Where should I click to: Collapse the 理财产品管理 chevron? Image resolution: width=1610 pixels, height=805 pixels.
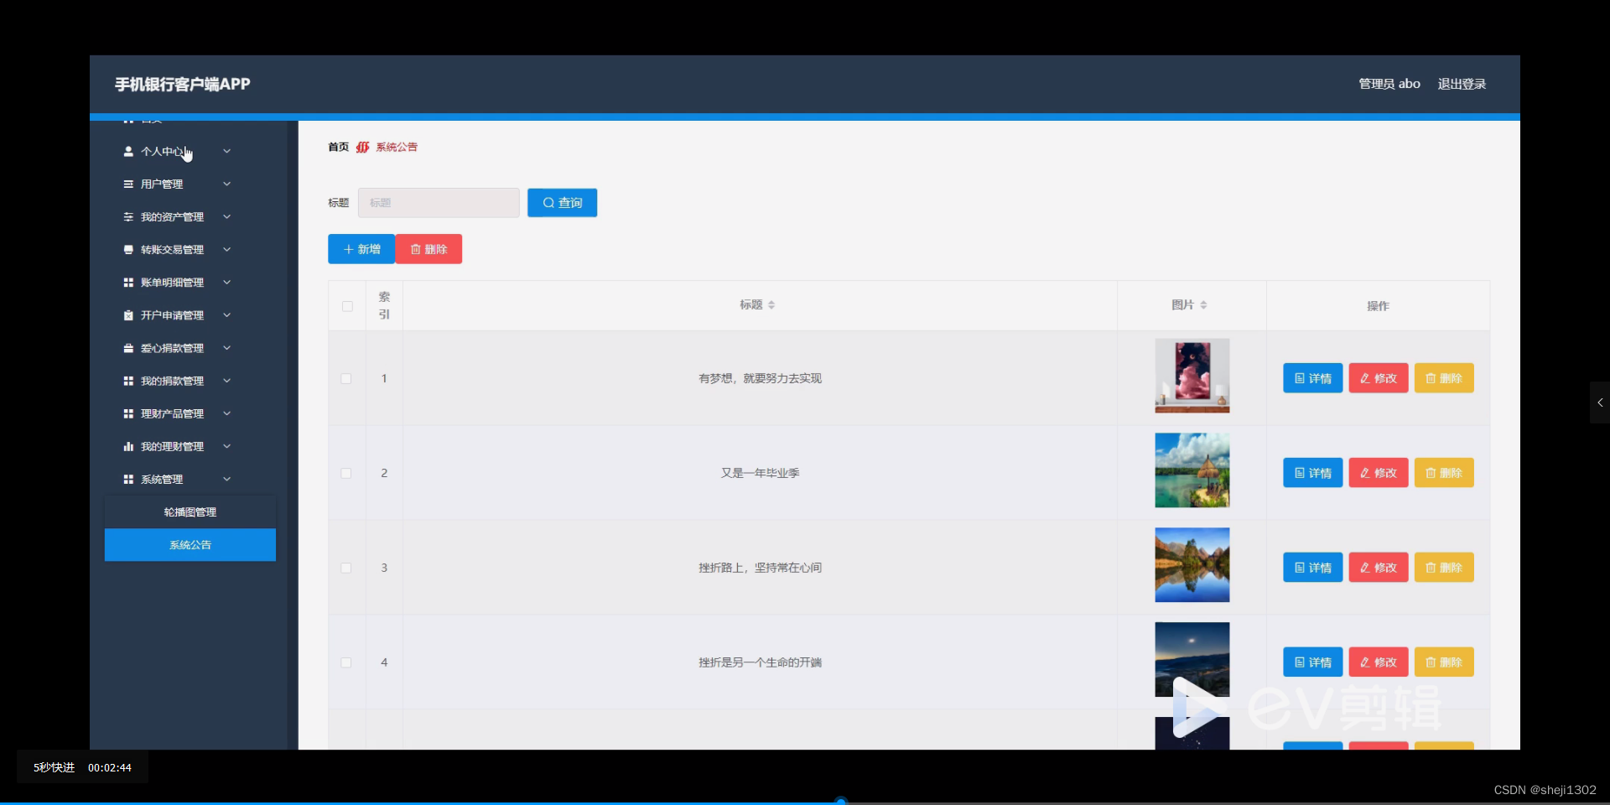click(226, 413)
